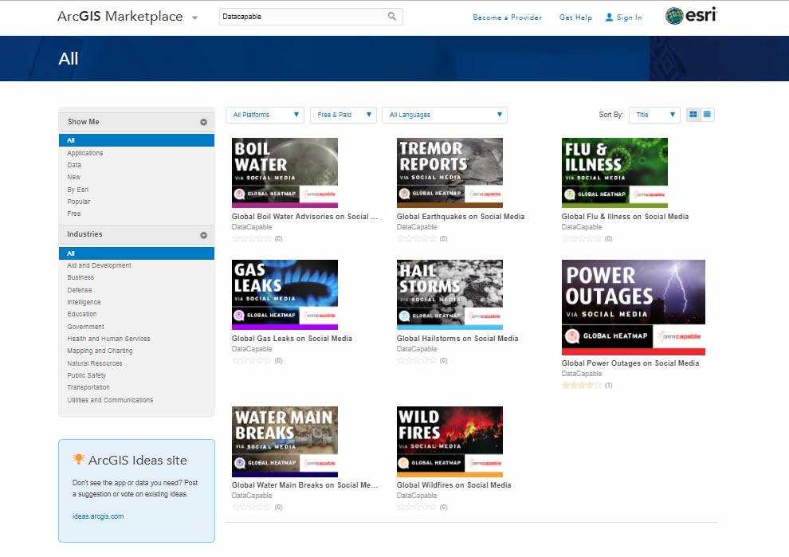Viewport: 789px width, 557px height.
Task: Filter by By Esri
Action: (x=77, y=190)
